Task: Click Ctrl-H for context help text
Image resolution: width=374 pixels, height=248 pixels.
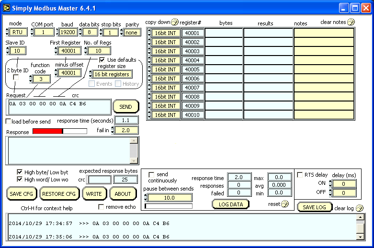Action: point(46,208)
